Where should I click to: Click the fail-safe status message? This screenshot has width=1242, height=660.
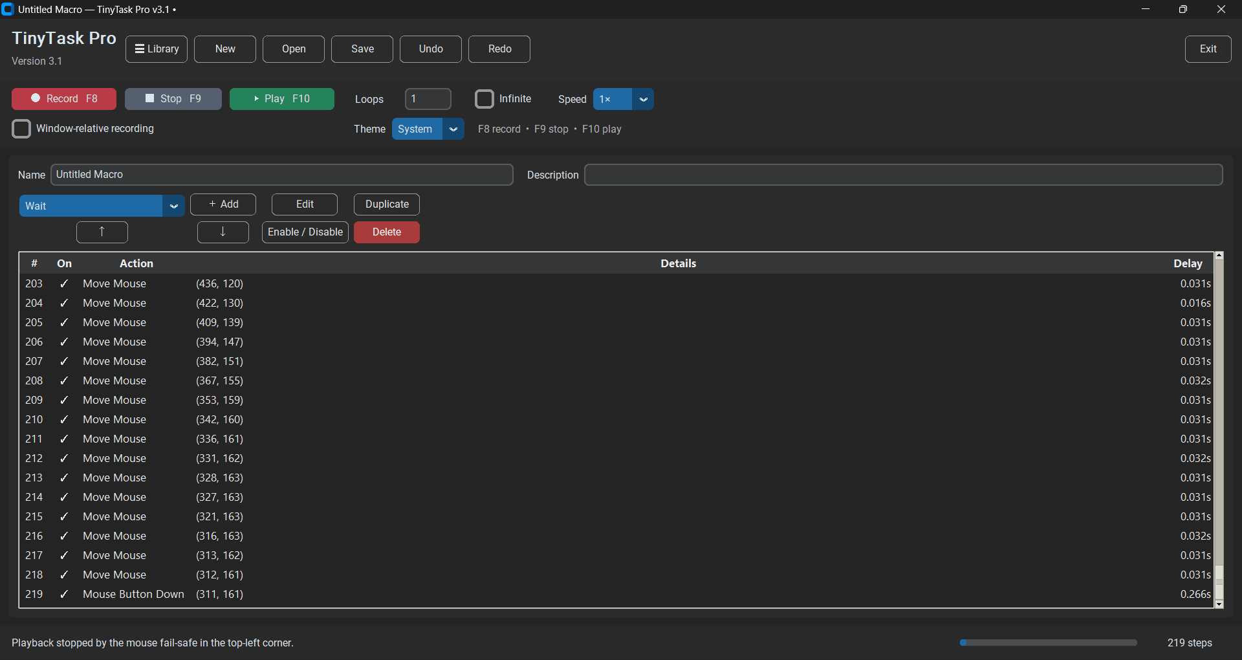(153, 643)
